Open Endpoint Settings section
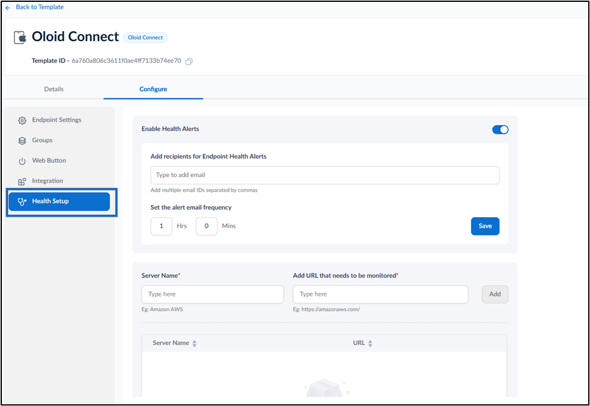 point(59,120)
